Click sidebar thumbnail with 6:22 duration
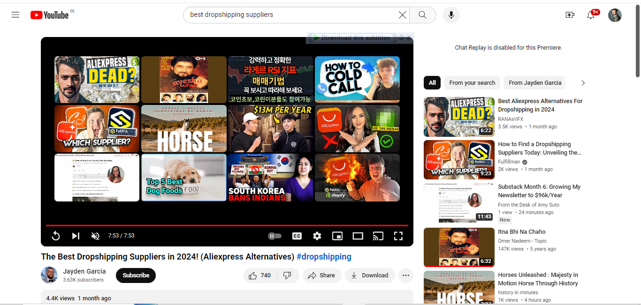This screenshot has height=305, width=641. click(459, 117)
